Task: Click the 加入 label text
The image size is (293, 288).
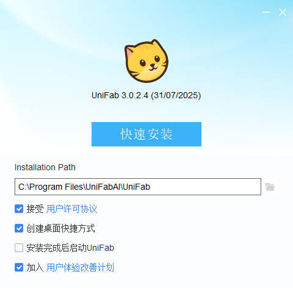Action: [35, 267]
